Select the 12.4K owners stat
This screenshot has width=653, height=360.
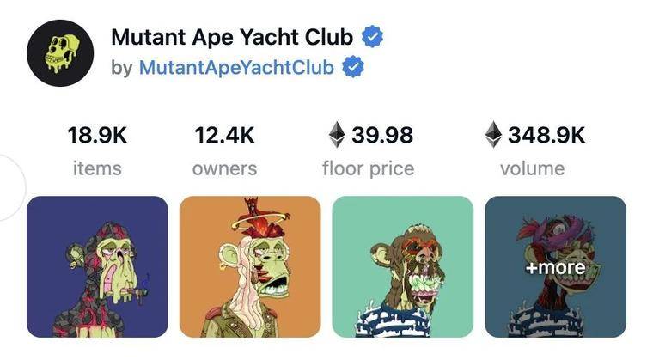click(224, 135)
